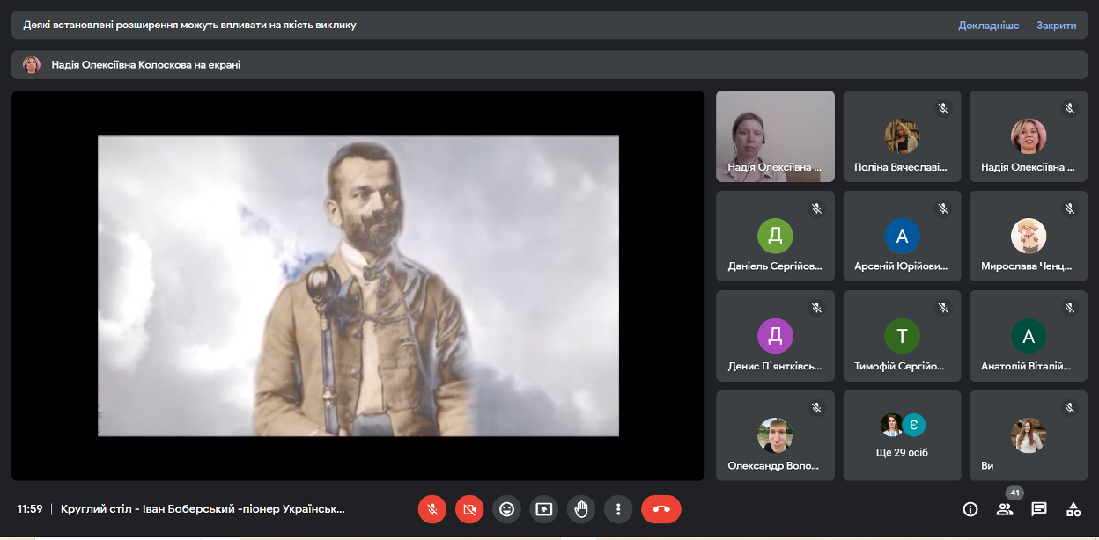The width and height of the screenshot is (1099, 540).
Task: Select Надія Олексіївна's webcam video tile
Action: click(x=775, y=136)
